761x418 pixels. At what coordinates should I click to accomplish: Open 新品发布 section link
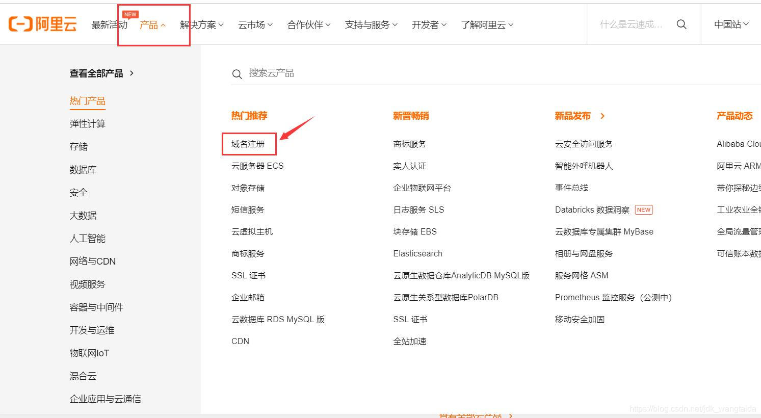(x=572, y=116)
